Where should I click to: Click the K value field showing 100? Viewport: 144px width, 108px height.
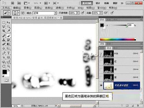click(x=131, y=25)
